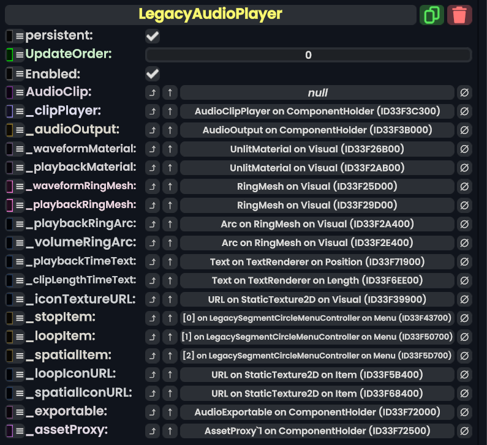Click the UpdateOrder value field
This screenshot has width=487, height=445.
coord(308,55)
